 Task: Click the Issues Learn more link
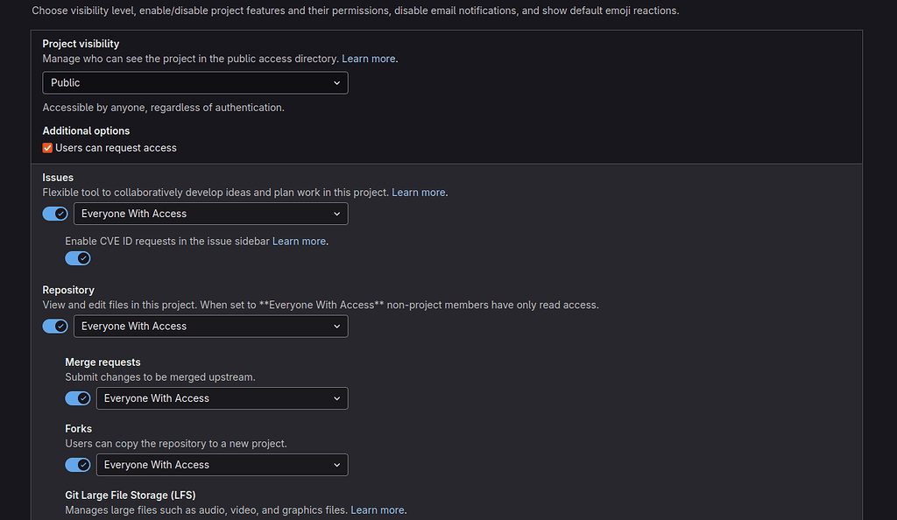[419, 192]
